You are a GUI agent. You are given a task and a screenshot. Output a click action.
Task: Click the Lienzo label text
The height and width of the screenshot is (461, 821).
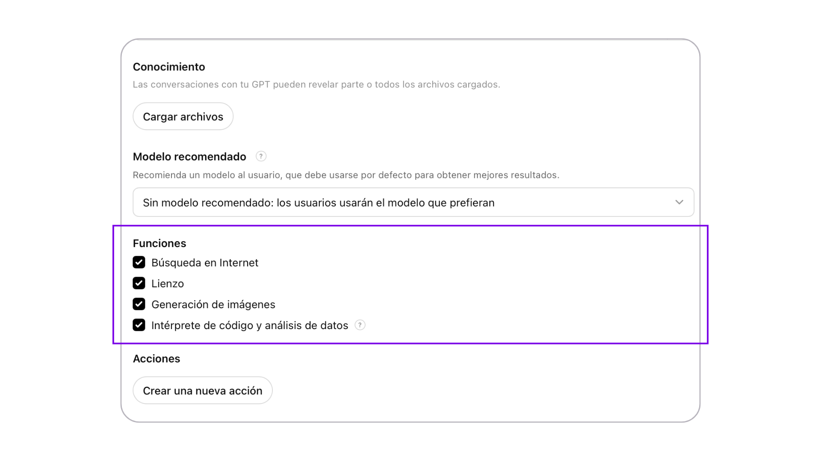168,283
